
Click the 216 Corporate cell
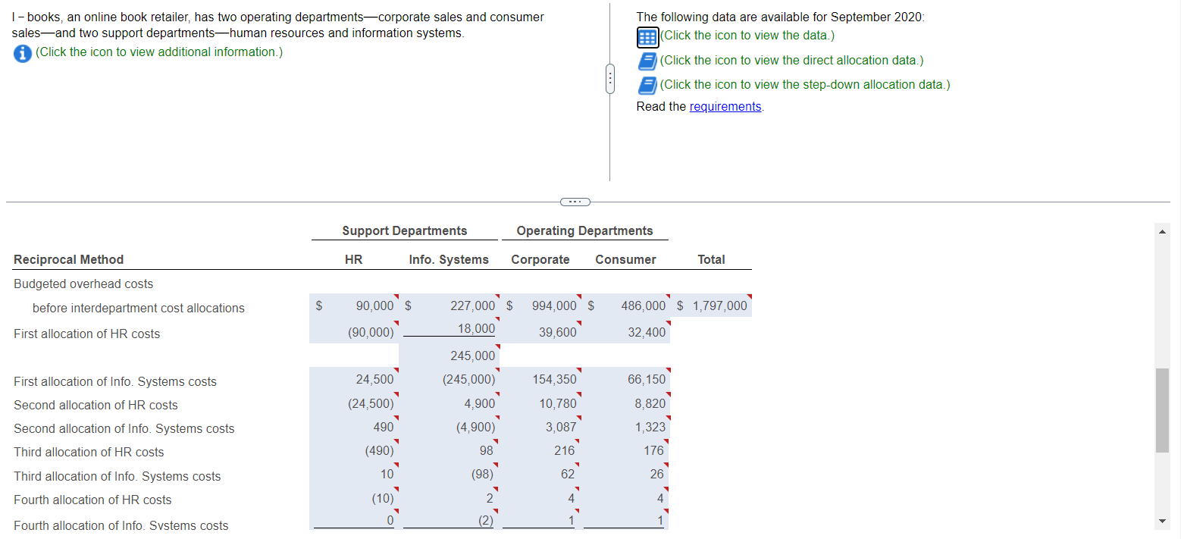click(540, 450)
